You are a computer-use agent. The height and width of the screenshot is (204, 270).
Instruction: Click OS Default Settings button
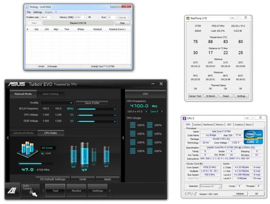pyautogui.click(x=53, y=179)
